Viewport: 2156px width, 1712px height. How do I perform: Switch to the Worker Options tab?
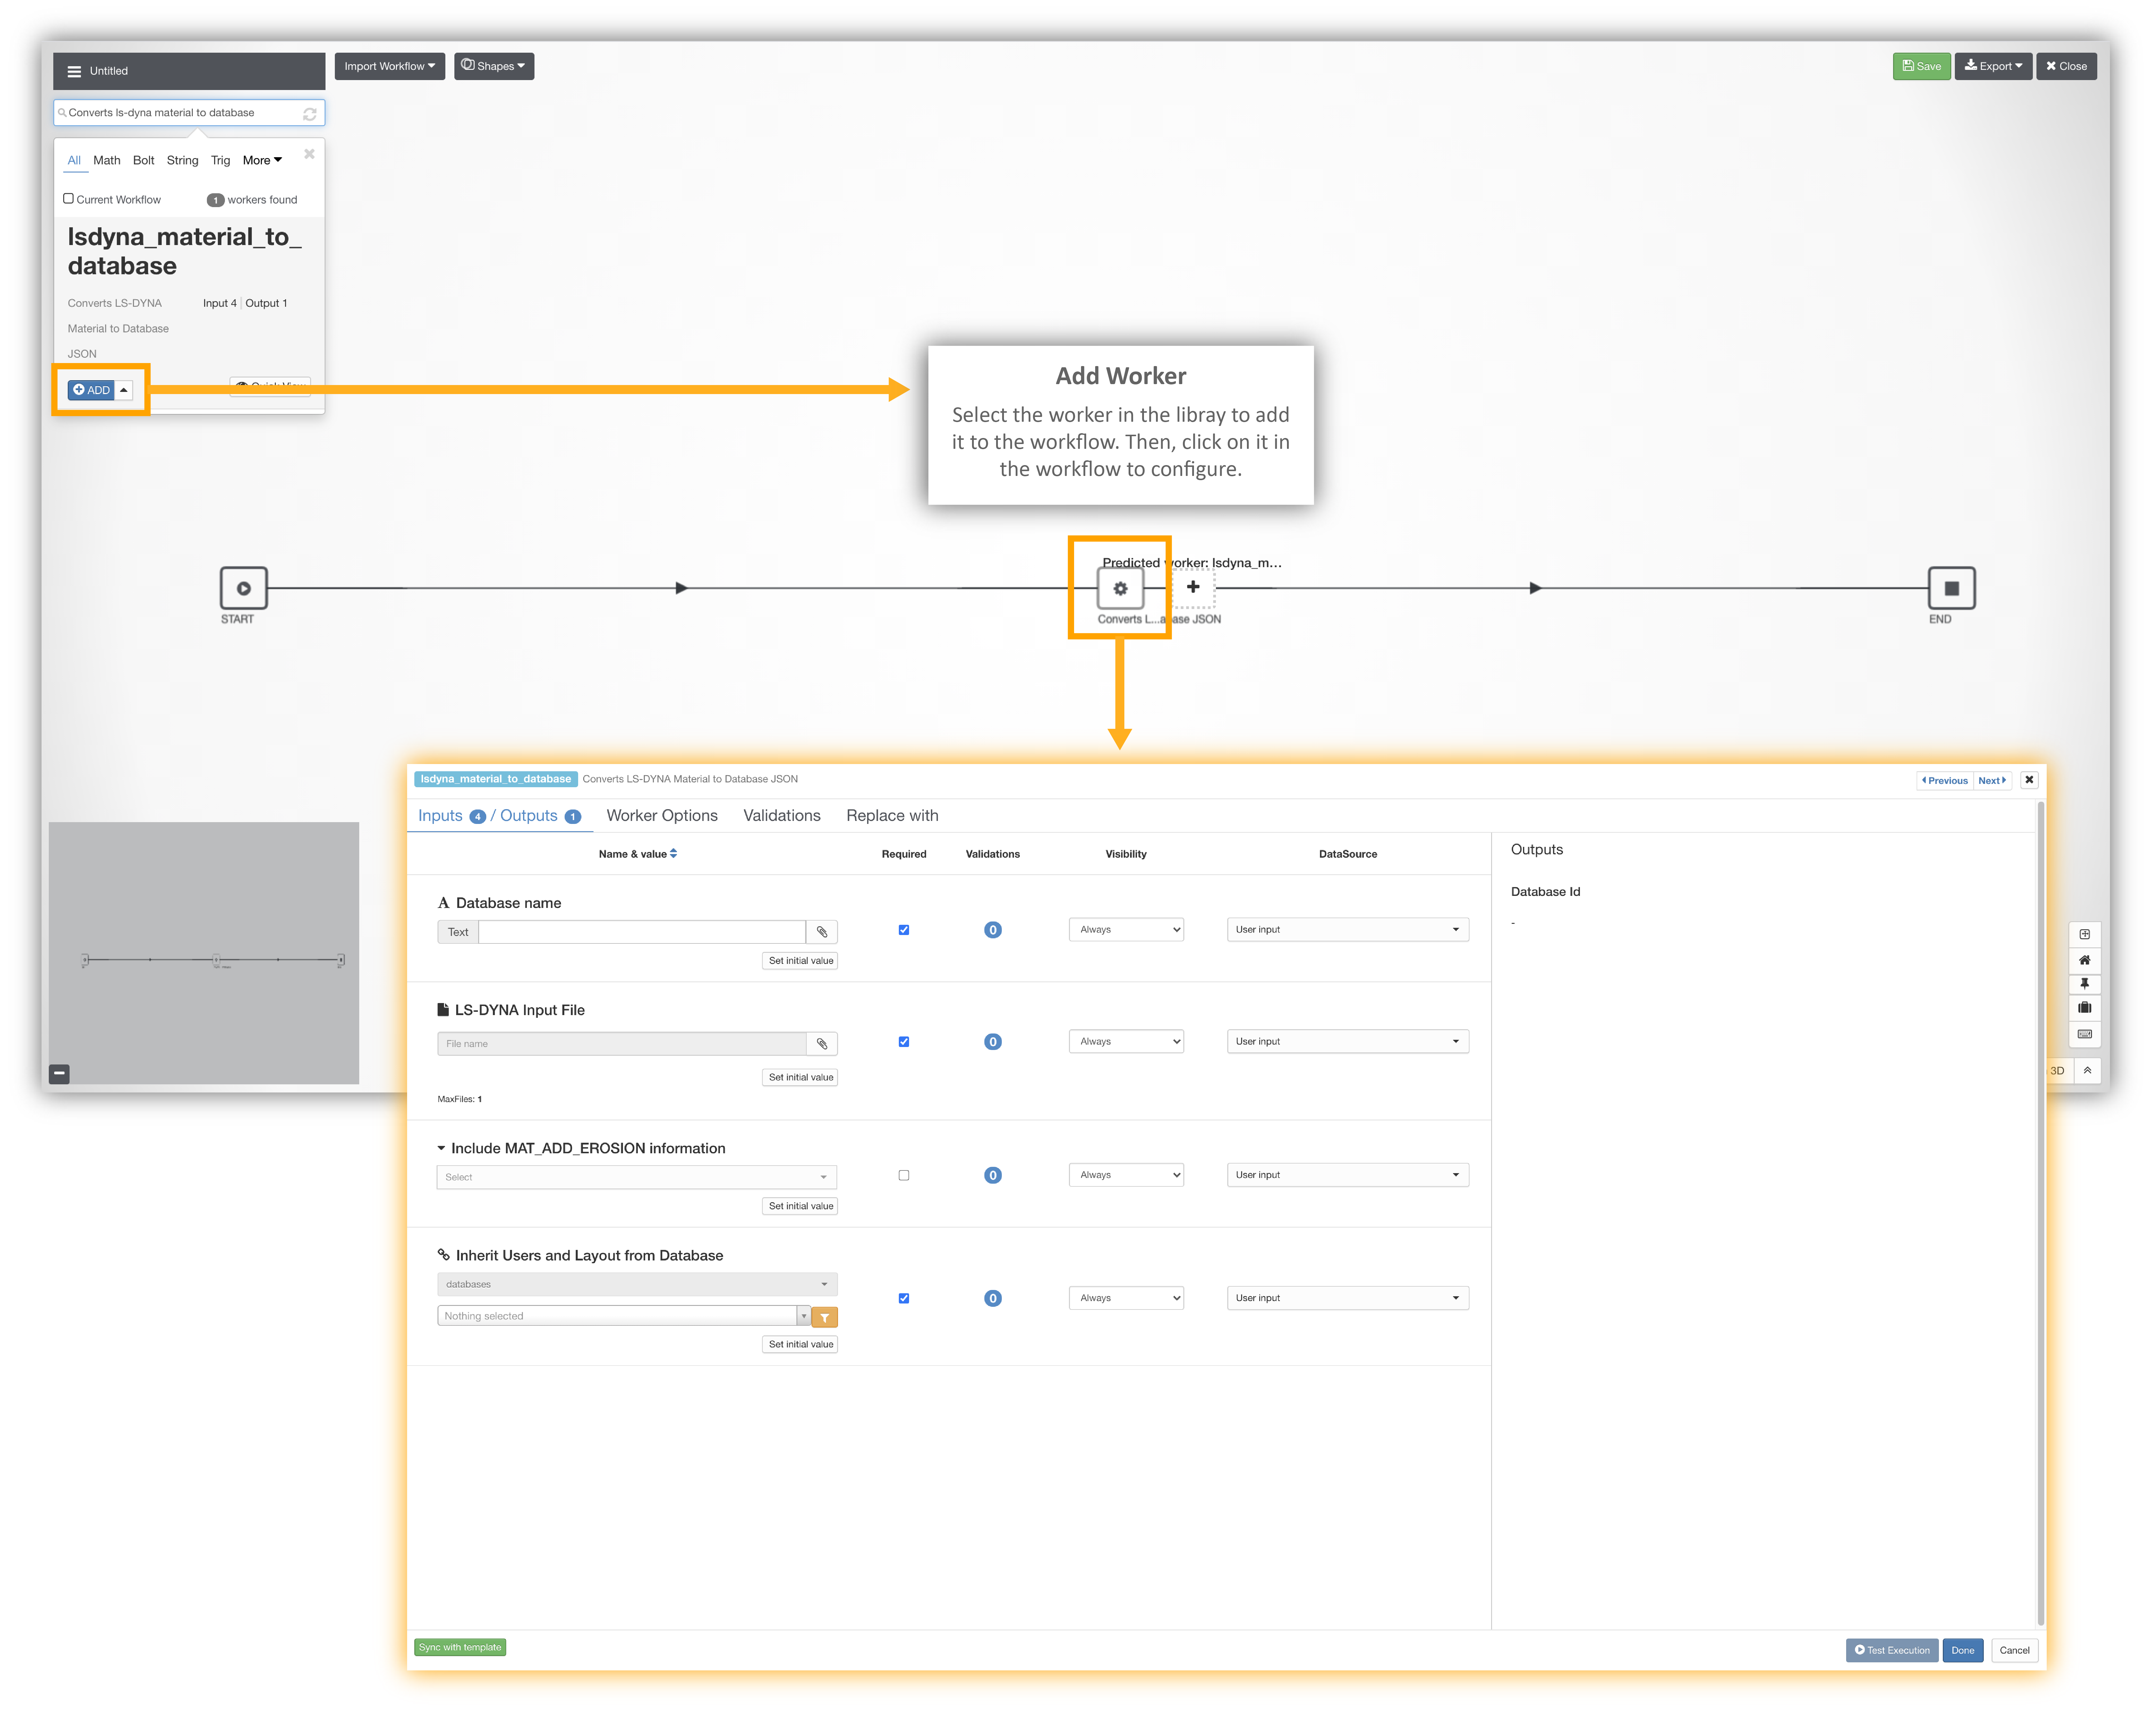(662, 816)
